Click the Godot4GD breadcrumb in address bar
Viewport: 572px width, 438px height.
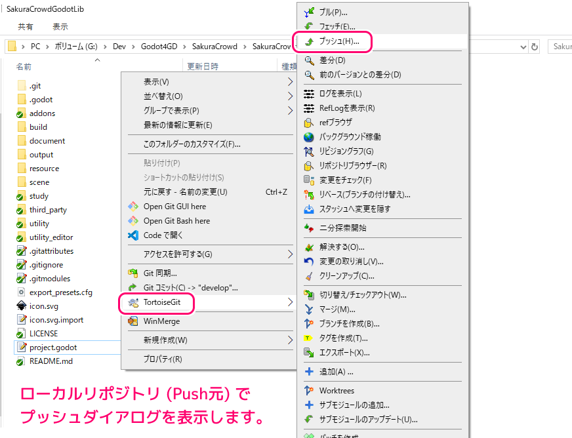(x=157, y=47)
